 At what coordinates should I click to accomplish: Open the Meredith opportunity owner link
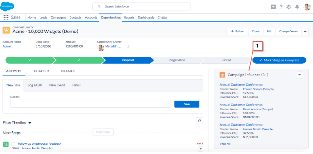[113, 46]
